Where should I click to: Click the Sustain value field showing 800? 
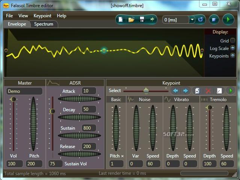point(89,128)
